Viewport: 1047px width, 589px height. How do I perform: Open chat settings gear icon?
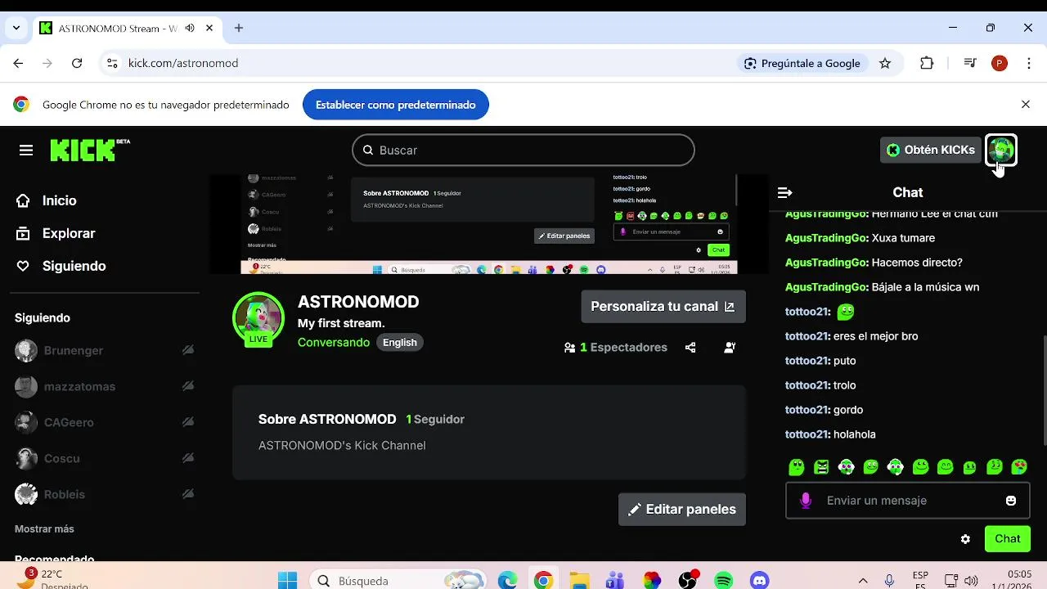point(965,539)
